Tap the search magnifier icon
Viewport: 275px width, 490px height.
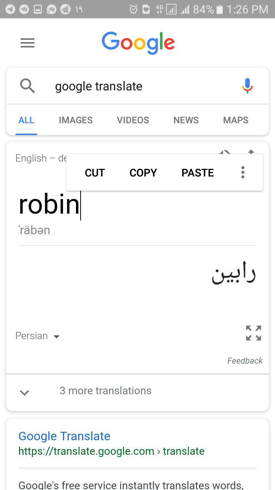27,86
